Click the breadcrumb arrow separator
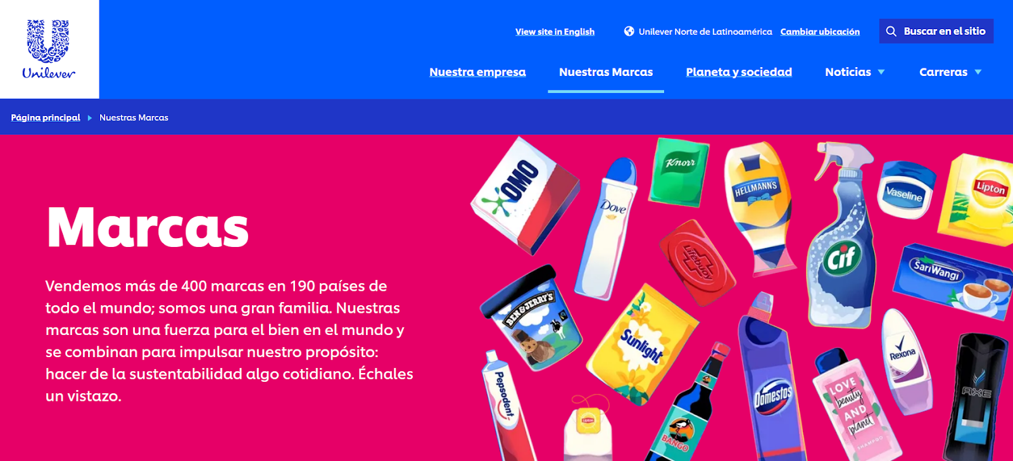Viewport: 1013px width, 461px height. (x=90, y=118)
